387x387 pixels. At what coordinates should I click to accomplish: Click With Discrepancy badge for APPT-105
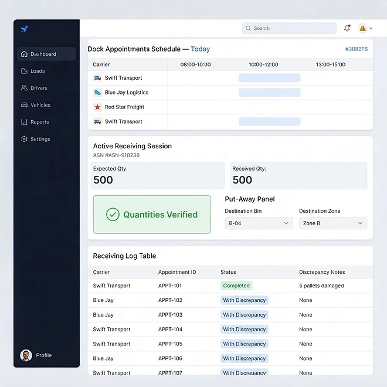pos(245,344)
